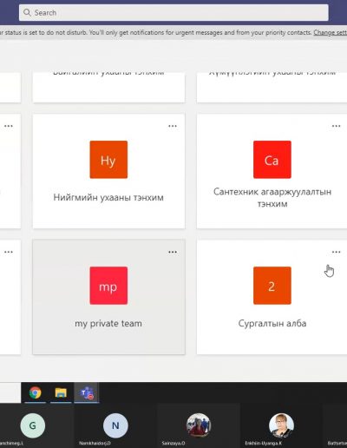Select participant N Namkhaidorj avatar
This screenshot has height=448, width=347.
click(115, 425)
